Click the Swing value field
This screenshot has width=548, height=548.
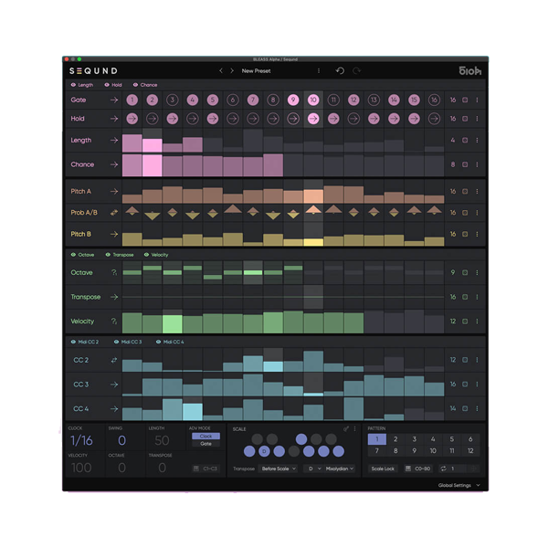(121, 441)
